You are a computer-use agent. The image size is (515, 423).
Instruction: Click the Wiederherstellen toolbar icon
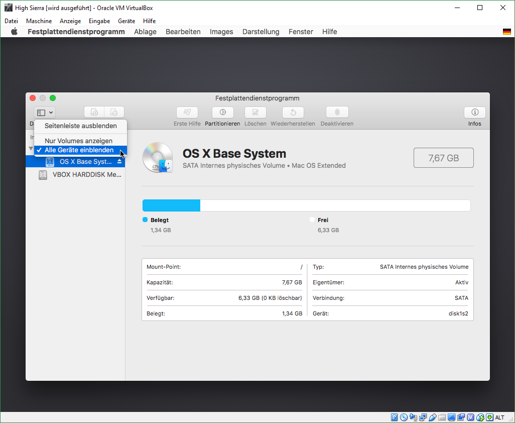[x=293, y=113]
